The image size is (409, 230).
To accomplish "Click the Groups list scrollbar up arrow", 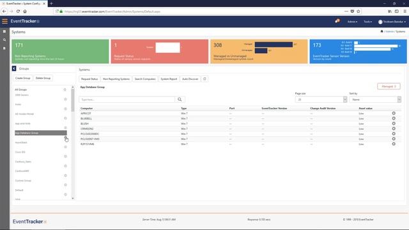I will click(x=72, y=87).
